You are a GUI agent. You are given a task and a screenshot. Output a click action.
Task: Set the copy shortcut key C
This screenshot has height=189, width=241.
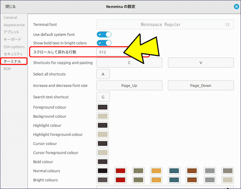(x=129, y=63)
